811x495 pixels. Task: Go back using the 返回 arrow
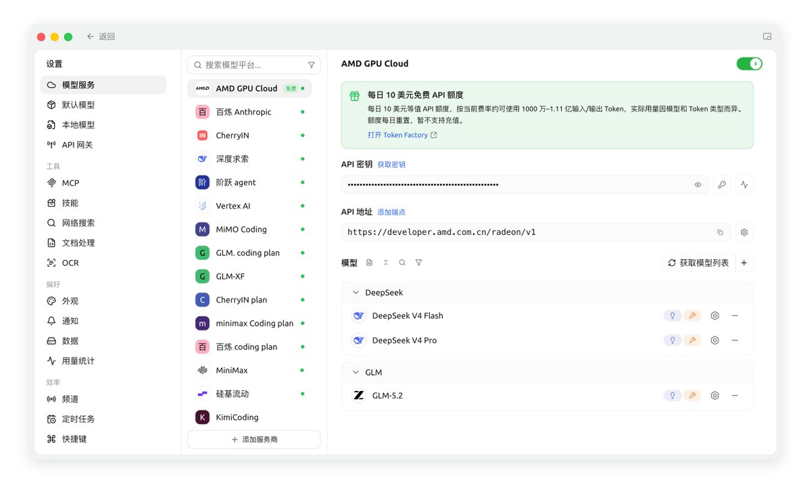pos(100,36)
